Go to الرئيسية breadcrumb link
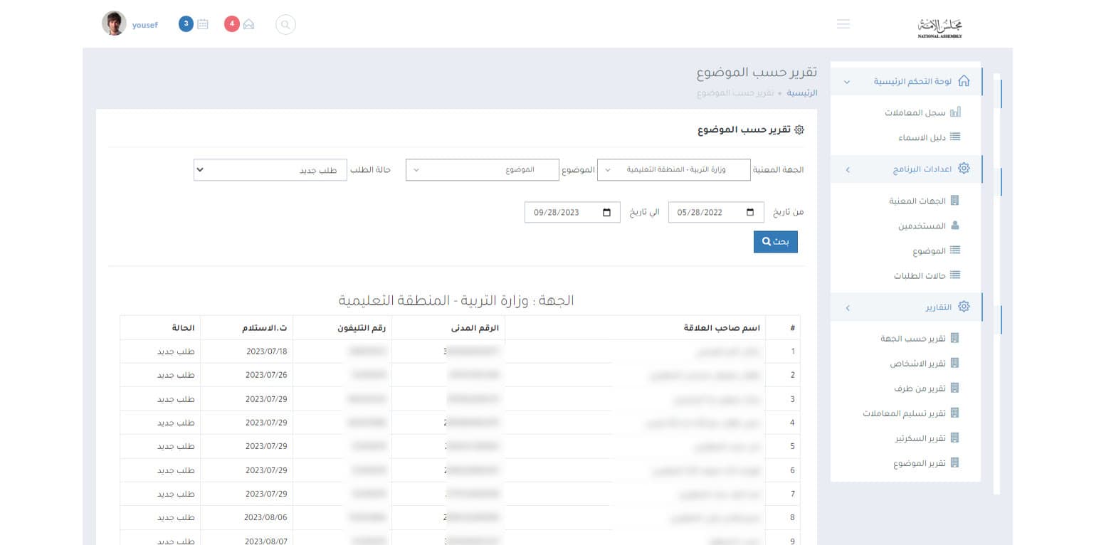This screenshot has width=1116, height=545. pos(801,93)
